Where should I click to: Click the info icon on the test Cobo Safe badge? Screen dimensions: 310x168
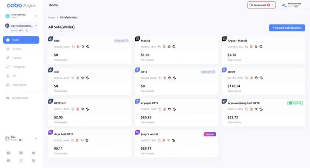pos(127,41)
